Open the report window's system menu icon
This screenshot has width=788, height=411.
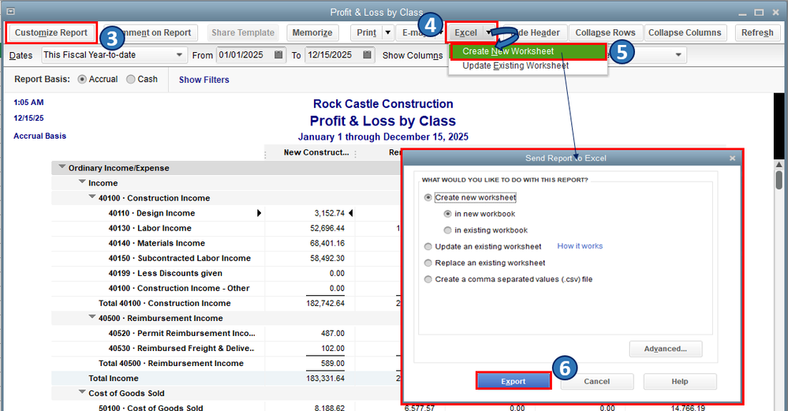click(10, 11)
